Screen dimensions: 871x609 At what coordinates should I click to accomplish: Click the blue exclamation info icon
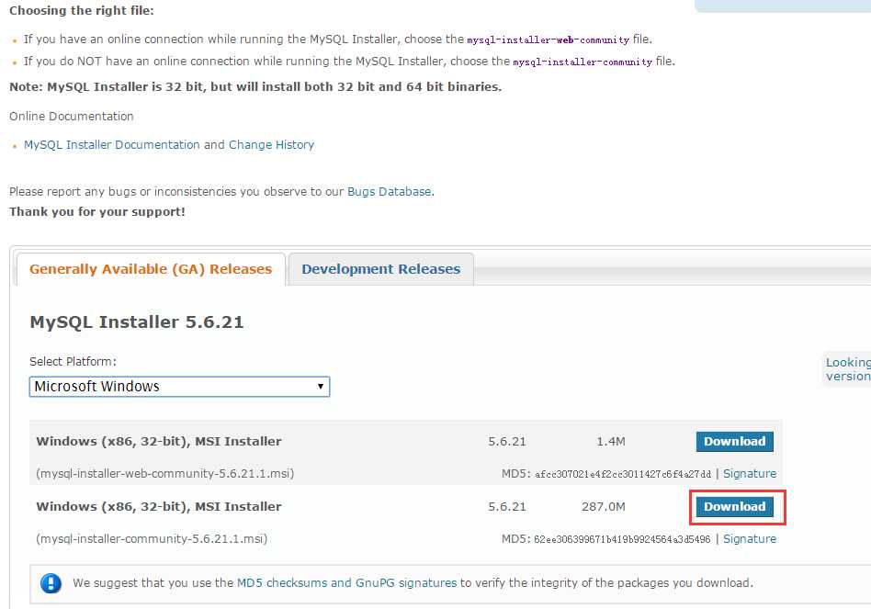coord(51,583)
